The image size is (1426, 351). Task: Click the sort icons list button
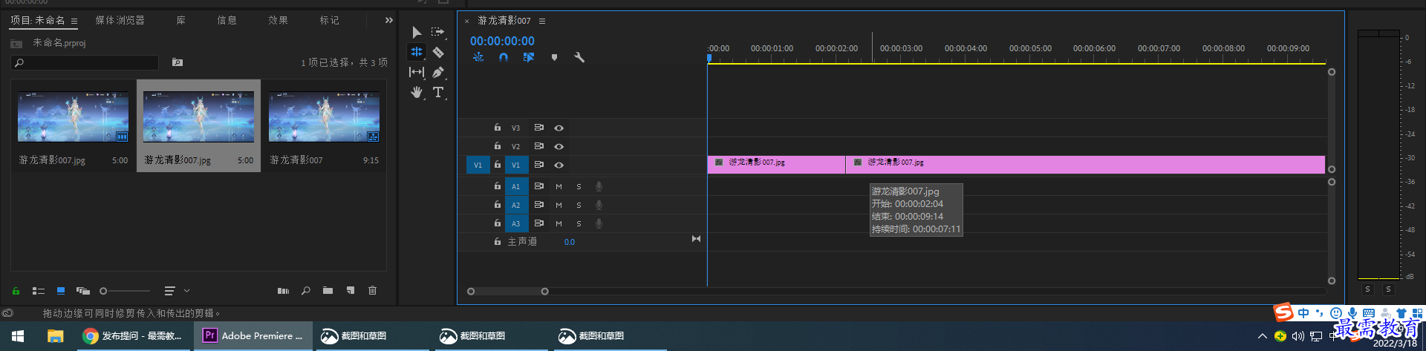tap(169, 291)
